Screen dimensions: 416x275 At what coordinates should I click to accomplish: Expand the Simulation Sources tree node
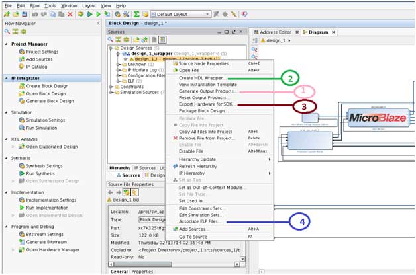(111, 92)
